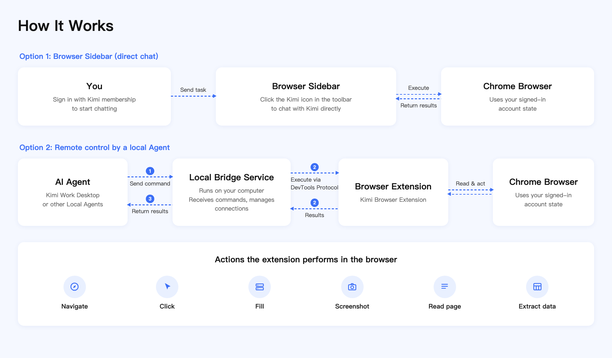Click the "Runs on your computer" line
Screen dimensions: 612x358
(231, 191)
